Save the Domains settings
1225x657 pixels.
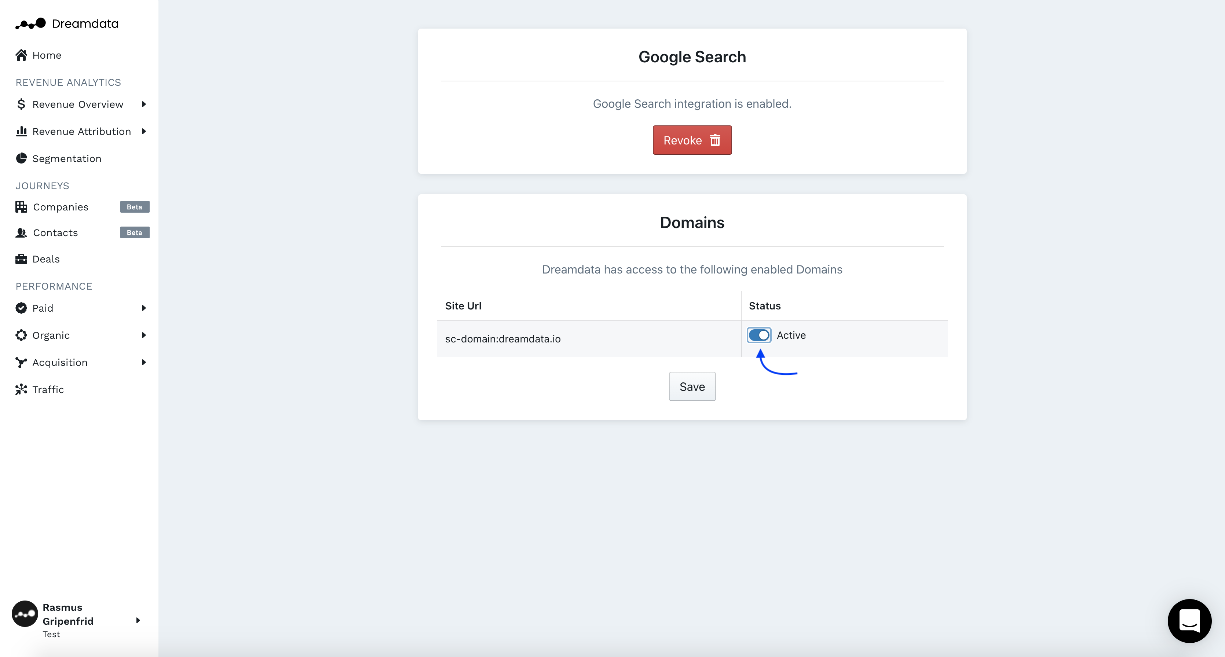coord(692,386)
